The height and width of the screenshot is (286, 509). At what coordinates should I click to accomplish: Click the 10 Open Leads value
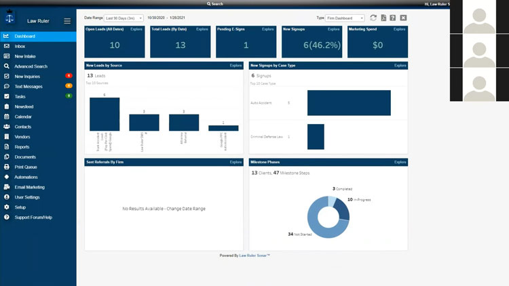click(x=115, y=45)
